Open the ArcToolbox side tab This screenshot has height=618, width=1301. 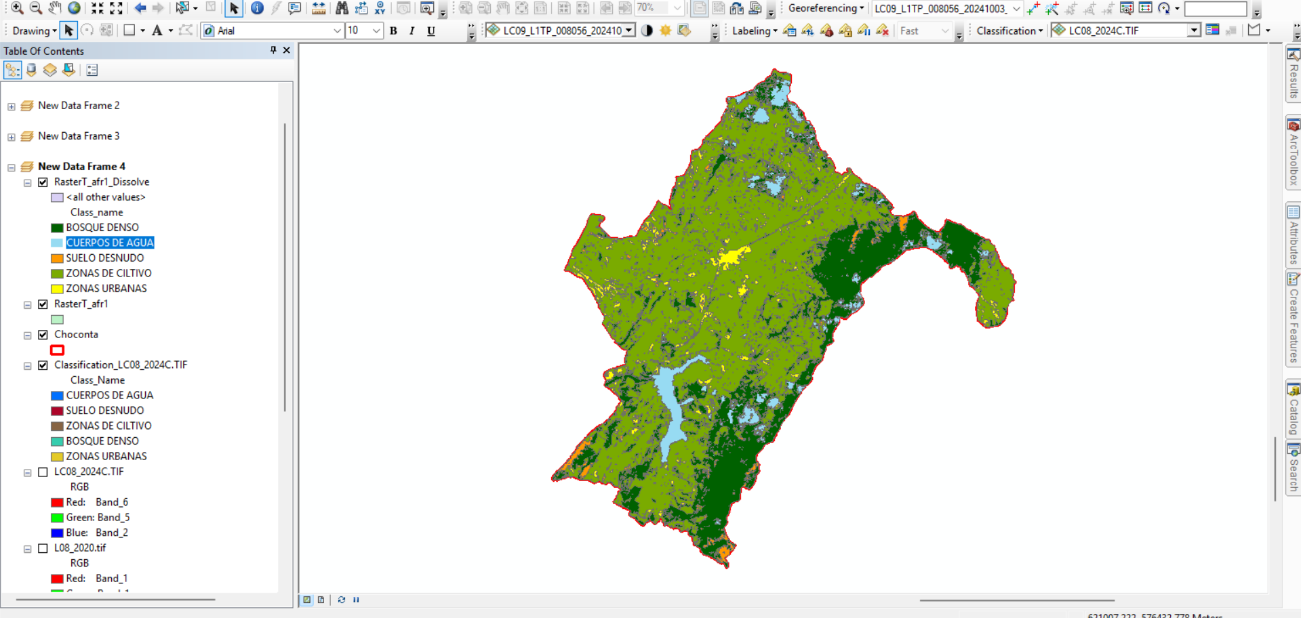pyautogui.click(x=1294, y=154)
